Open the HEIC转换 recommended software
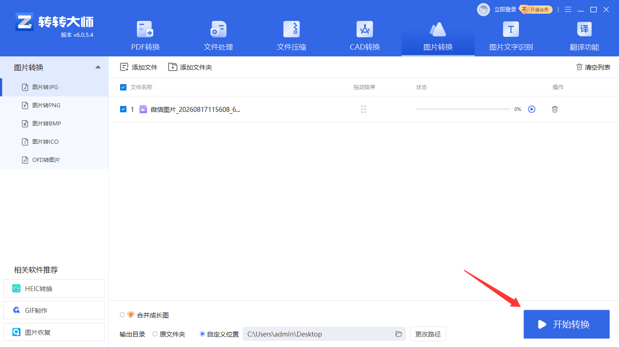The width and height of the screenshot is (619, 347). coord(54,288)
